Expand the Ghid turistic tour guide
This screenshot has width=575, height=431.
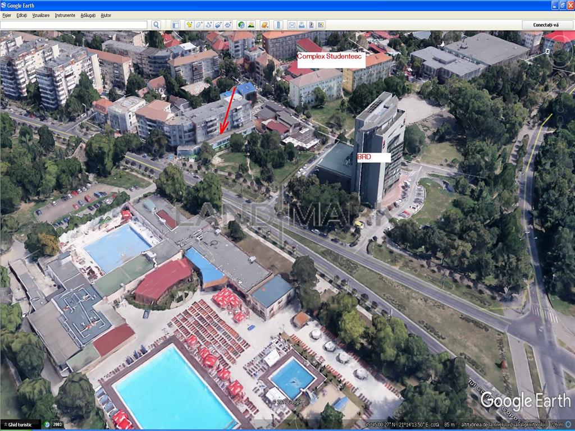tap(20, 425)
